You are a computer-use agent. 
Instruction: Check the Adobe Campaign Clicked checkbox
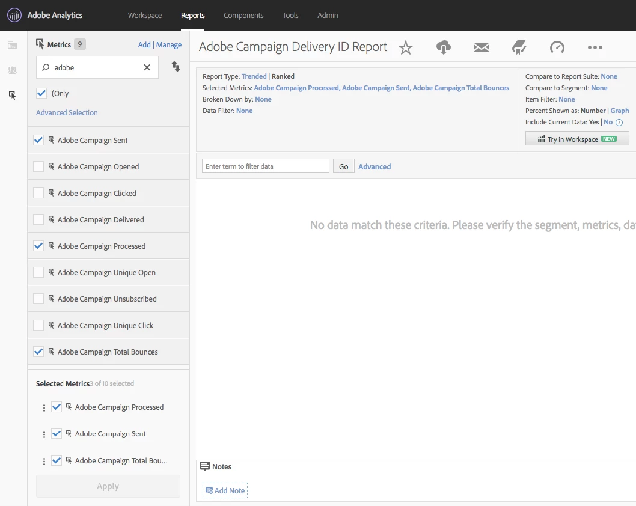(38, 193)
